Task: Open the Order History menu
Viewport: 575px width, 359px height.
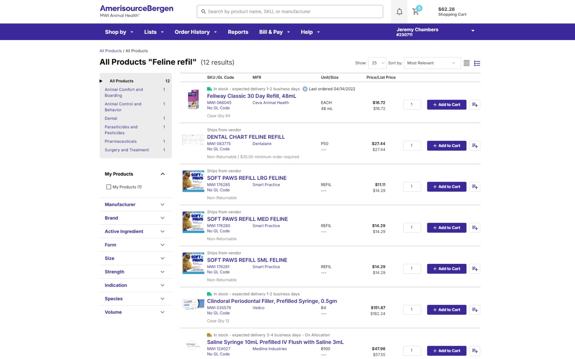Action: (x=195, y=32)
